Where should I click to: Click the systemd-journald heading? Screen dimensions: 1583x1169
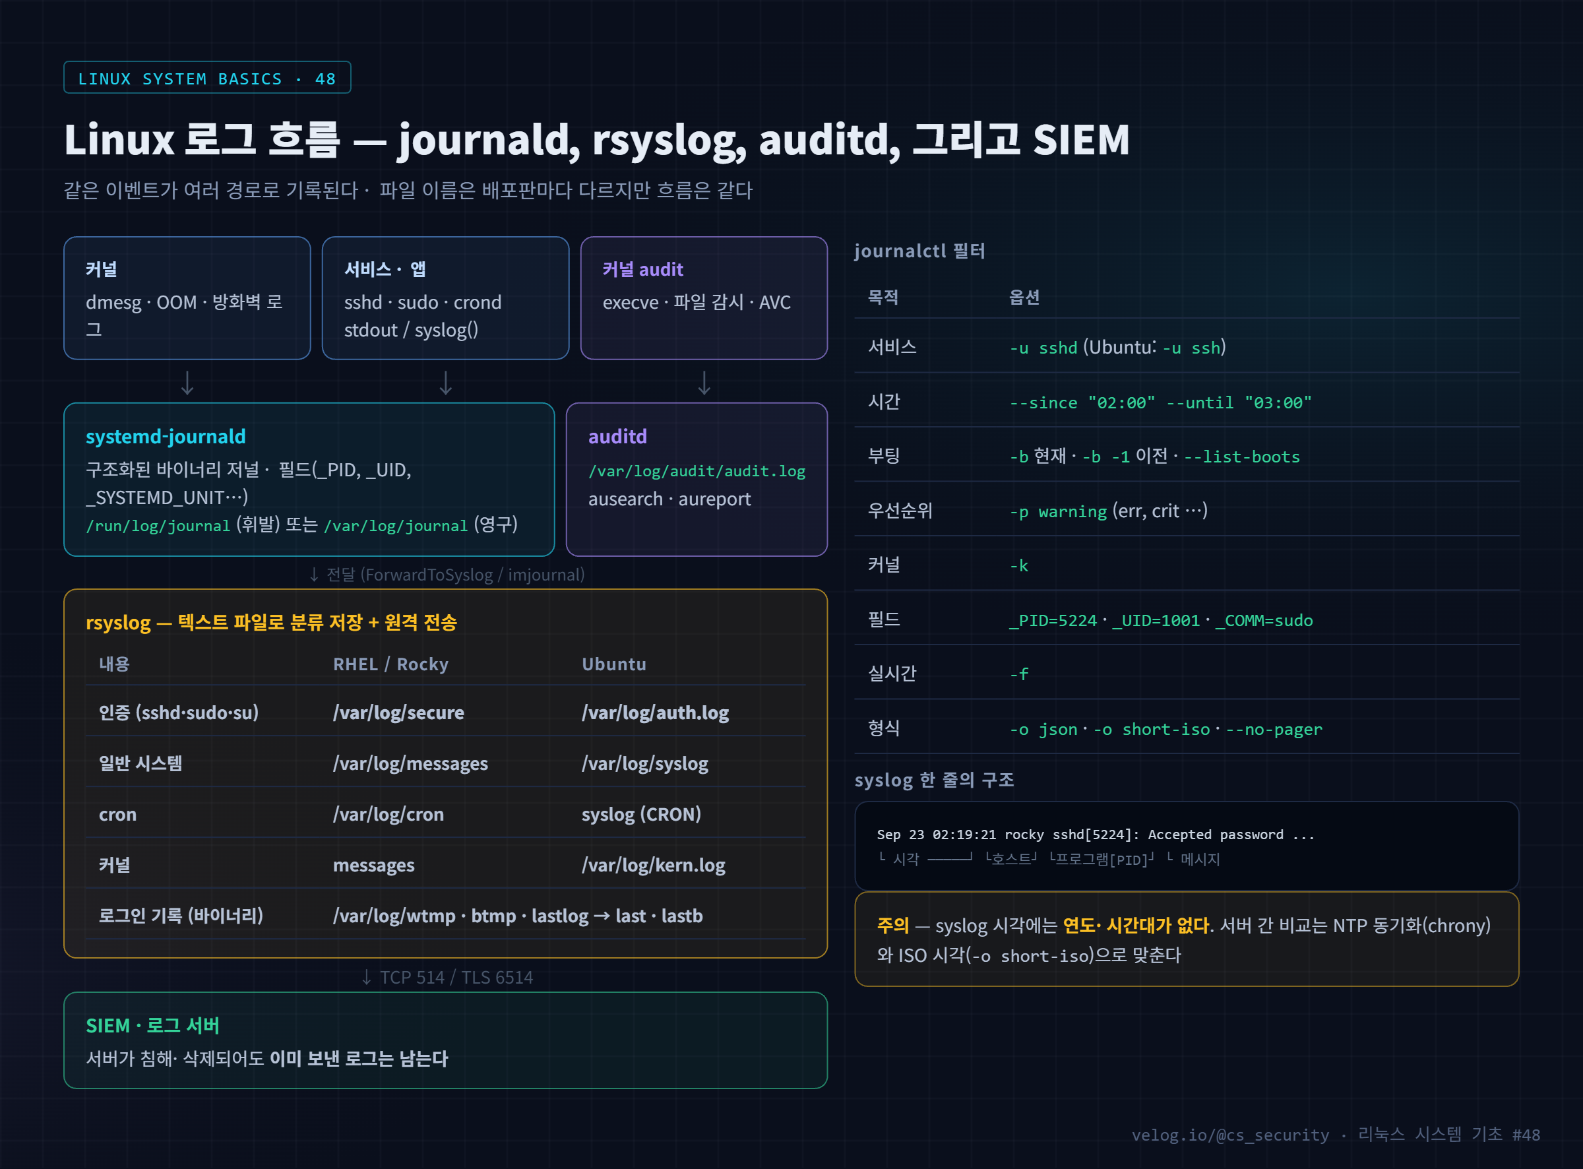coord(166,437)
